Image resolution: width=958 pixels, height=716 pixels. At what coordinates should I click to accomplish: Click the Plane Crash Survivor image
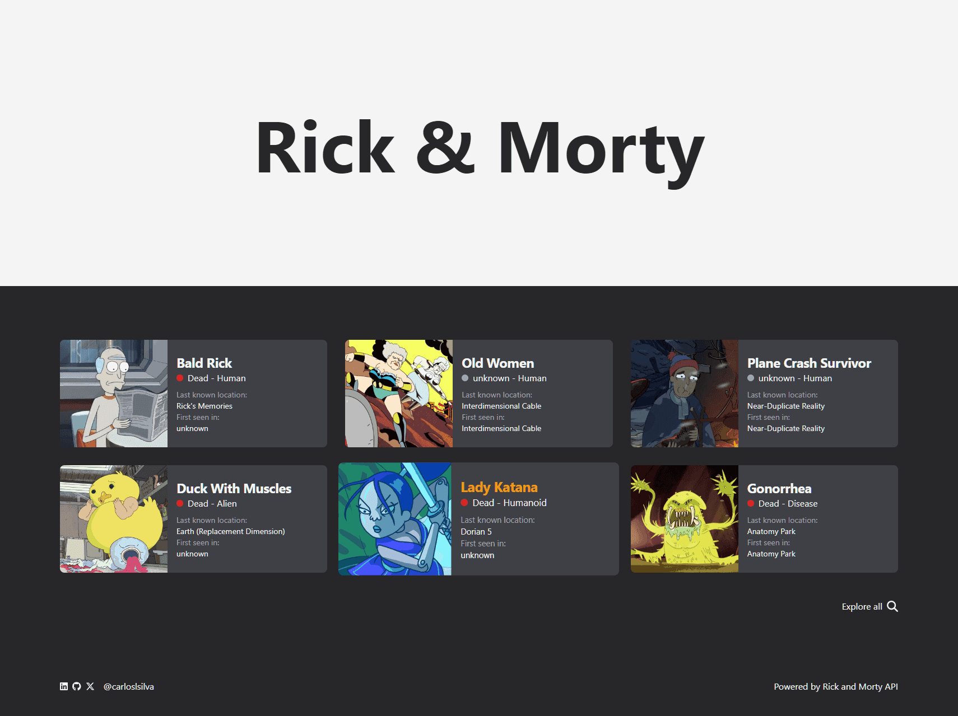(684, 394)
